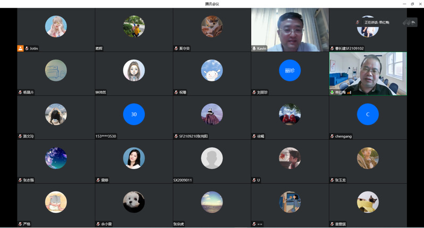Click the muted microphone icon beside 杨晟卉
The width and height of the screenshot is (424, 228).
tap(20, 92)
